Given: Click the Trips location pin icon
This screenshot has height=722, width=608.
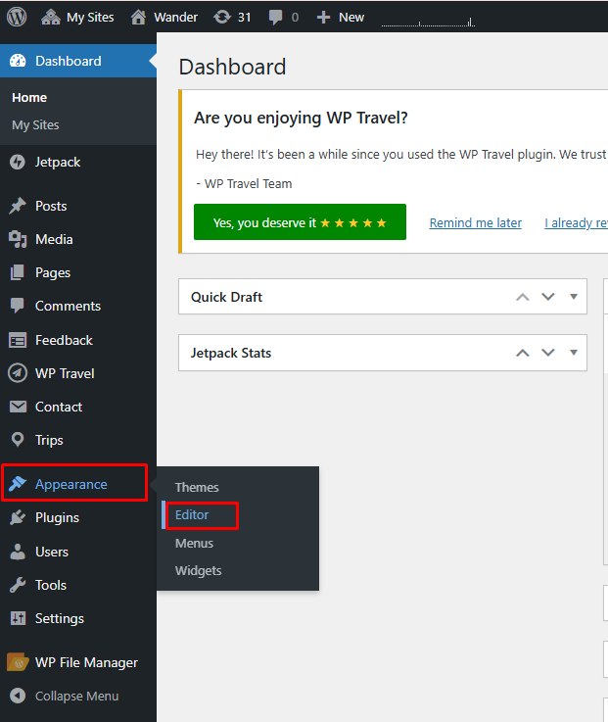Looking at the screenshot, I should pyautogui.click(x=18, y=440).
